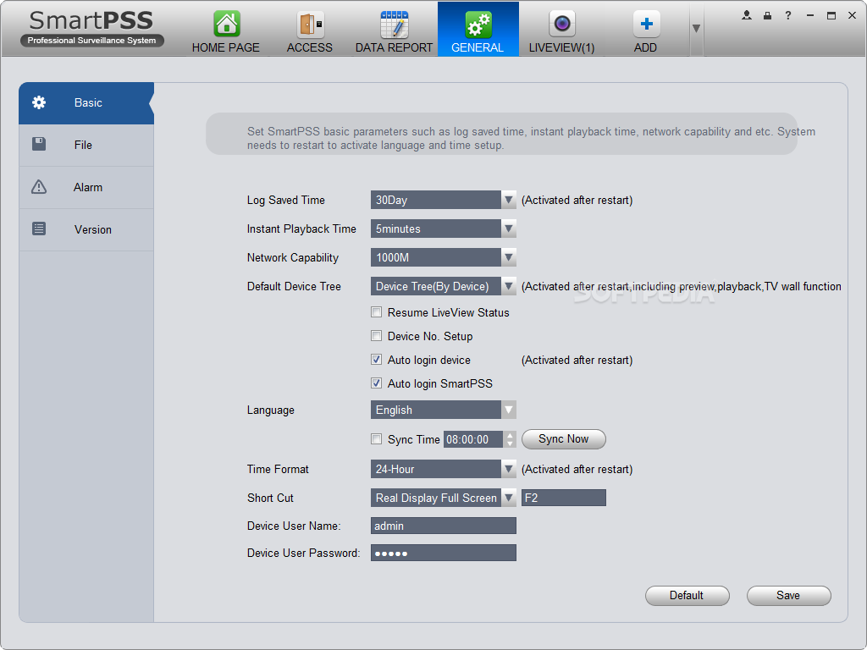The height and width of the screenshot is (650, 867).
Task: Click the Alarm warning triangle icon
Action: pyautogui.click(x=39, y=187)
